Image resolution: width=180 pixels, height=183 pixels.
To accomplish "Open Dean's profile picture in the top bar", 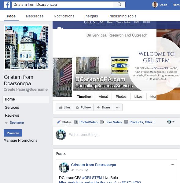I will [x=155, y=5].
